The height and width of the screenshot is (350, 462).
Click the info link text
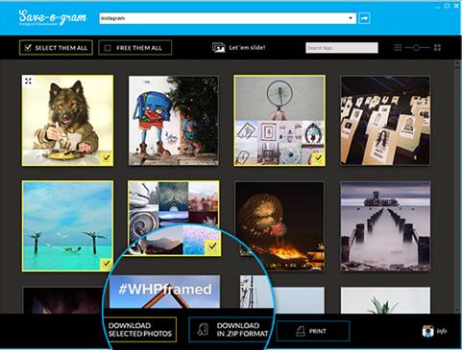tap(442, 331)
